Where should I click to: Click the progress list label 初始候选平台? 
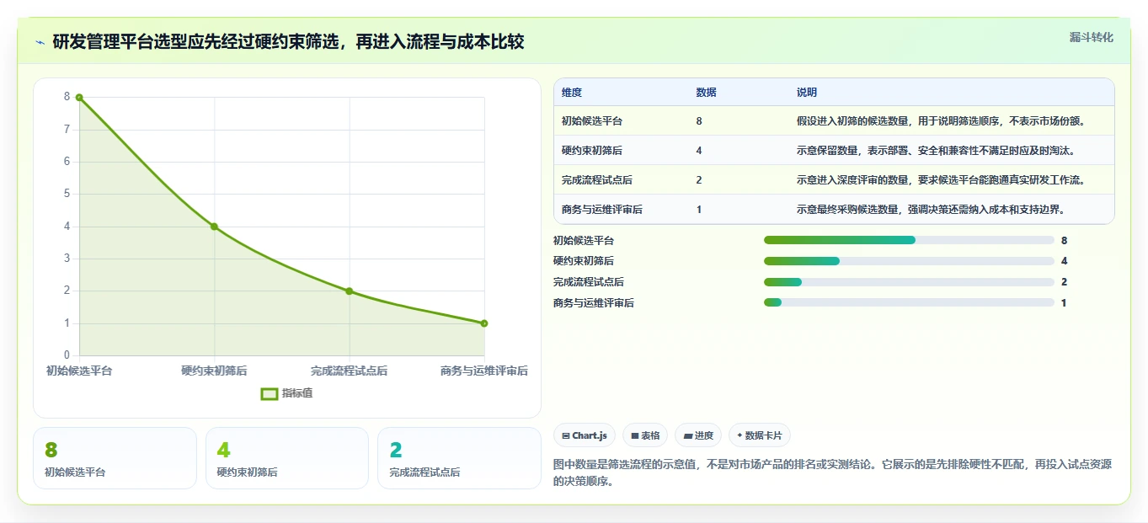point(584,240)
